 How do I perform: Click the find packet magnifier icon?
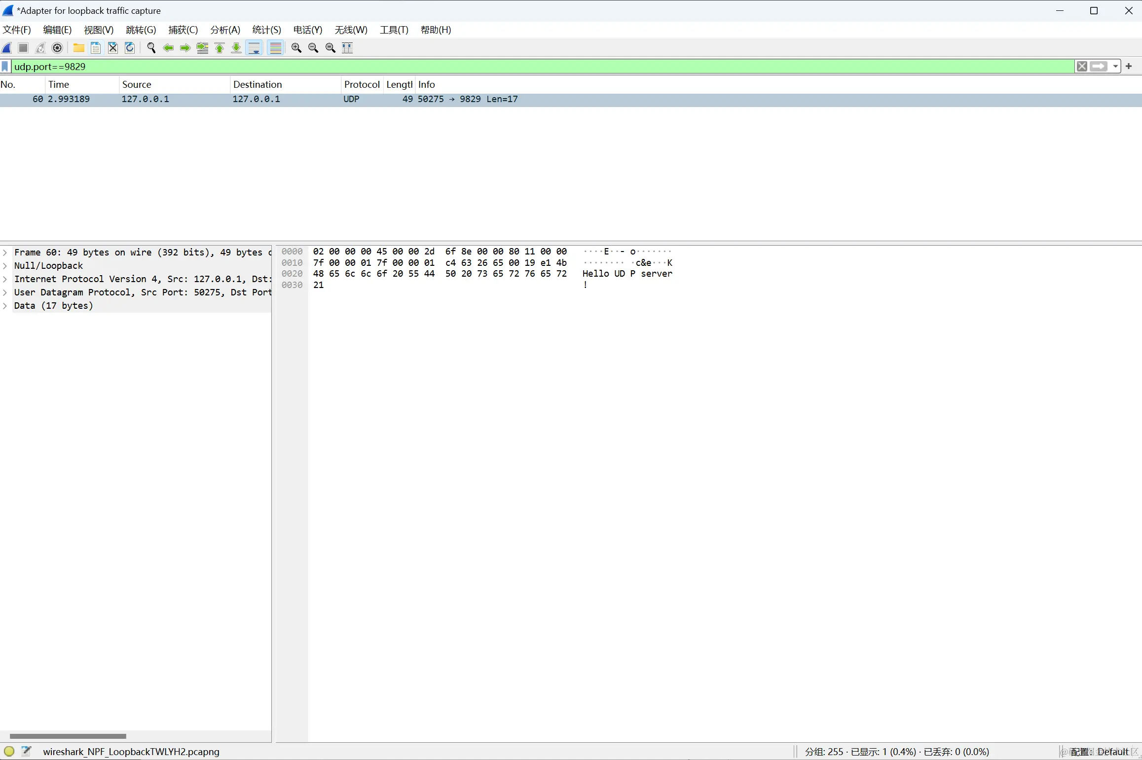(x=151, y=48)
